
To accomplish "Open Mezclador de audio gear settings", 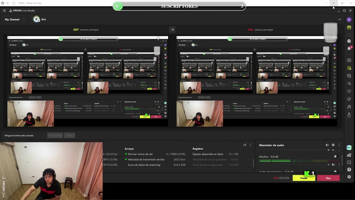I will 333,145.
